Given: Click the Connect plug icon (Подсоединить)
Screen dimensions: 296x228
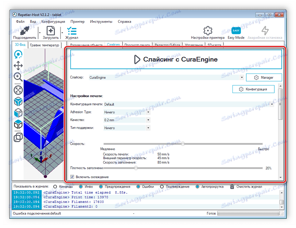Looking at the screenshot, I should (25, 31).
